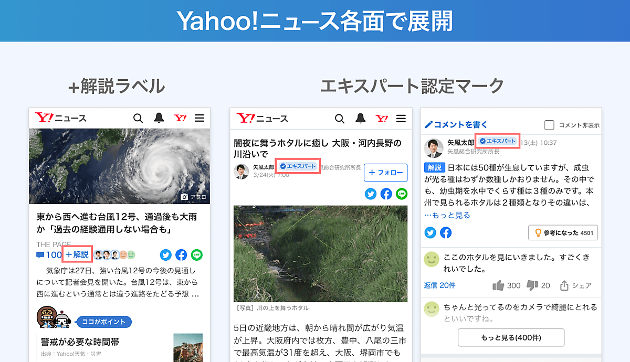Share typhoon article on LINE
Screen dimensions: 630x362
point(197,255)
